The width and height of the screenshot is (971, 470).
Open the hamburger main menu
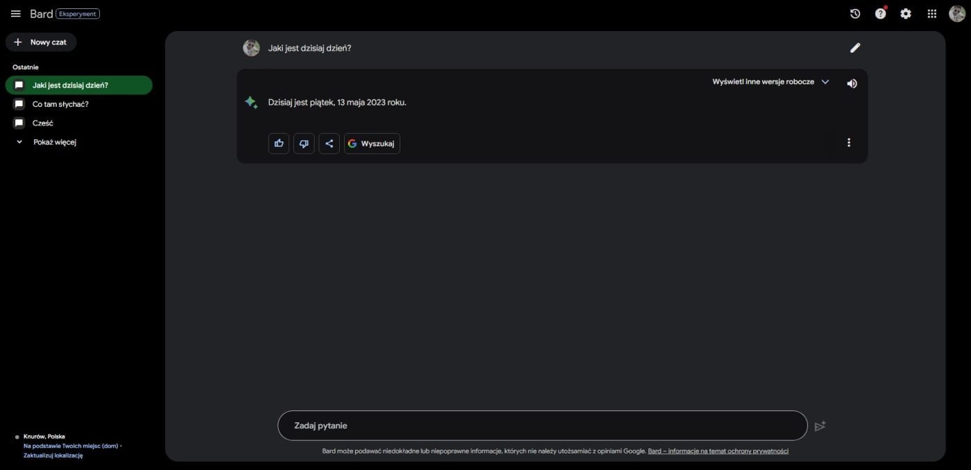(15, 14)
